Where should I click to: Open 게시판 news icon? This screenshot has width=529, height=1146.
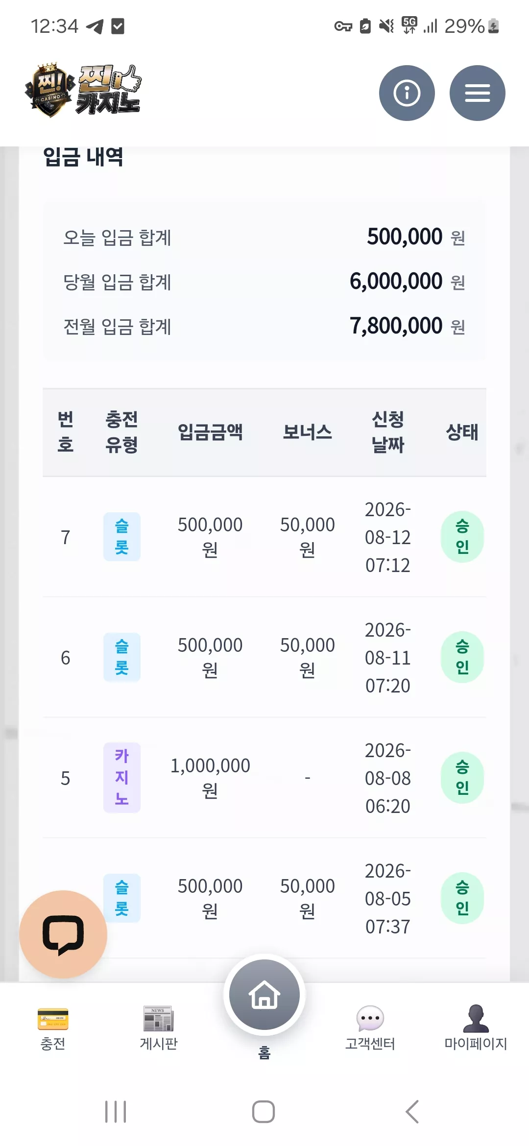tap(158, 1019)
